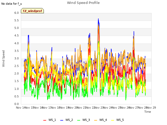This screenshot has width=167, height=125.
Task: Click the 3.0 y-axis tick label
Action: pyautogui.click(x=16, y=58)
